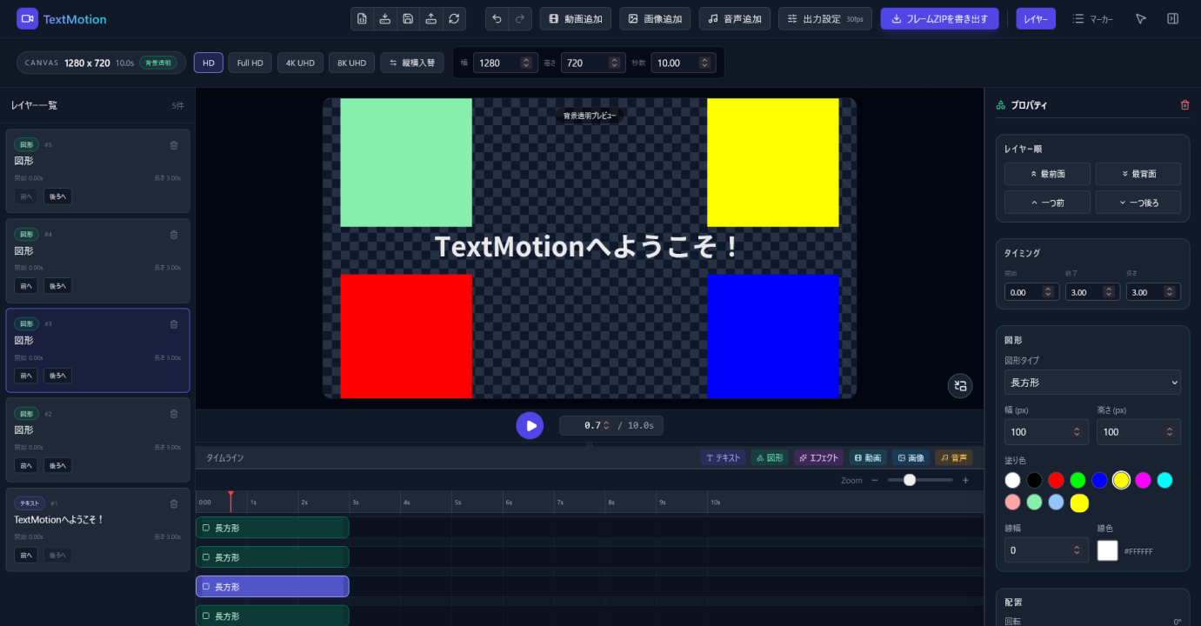Delete the selected layer via properties trash icon
Viewport: 1201px width, 626px height.
click(1184, 105)
